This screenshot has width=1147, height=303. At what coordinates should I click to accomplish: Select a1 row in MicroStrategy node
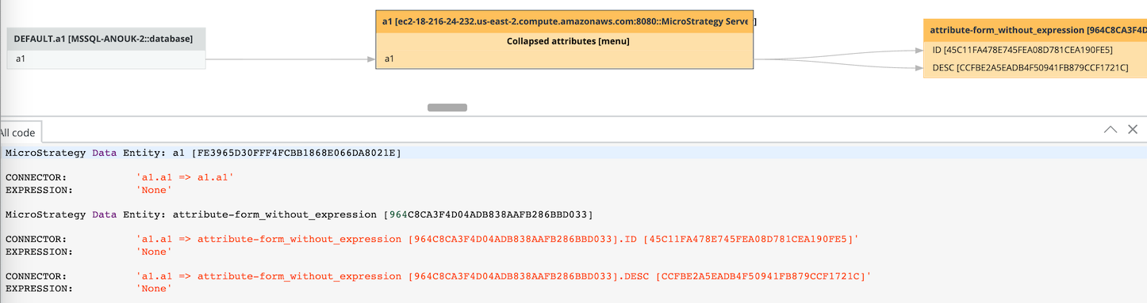(564, 59)
